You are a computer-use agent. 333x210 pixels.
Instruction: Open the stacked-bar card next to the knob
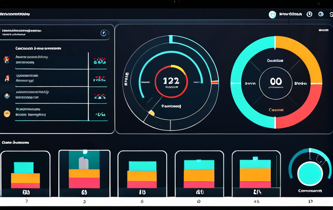(x=256, y=174)
